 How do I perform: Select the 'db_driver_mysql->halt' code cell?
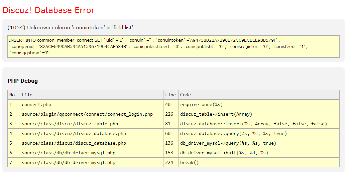259,153
